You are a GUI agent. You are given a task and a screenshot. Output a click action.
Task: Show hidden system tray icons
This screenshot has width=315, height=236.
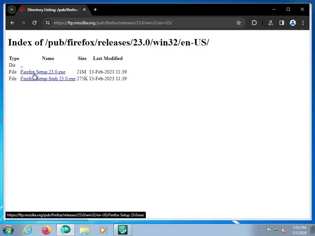(261, 230)
